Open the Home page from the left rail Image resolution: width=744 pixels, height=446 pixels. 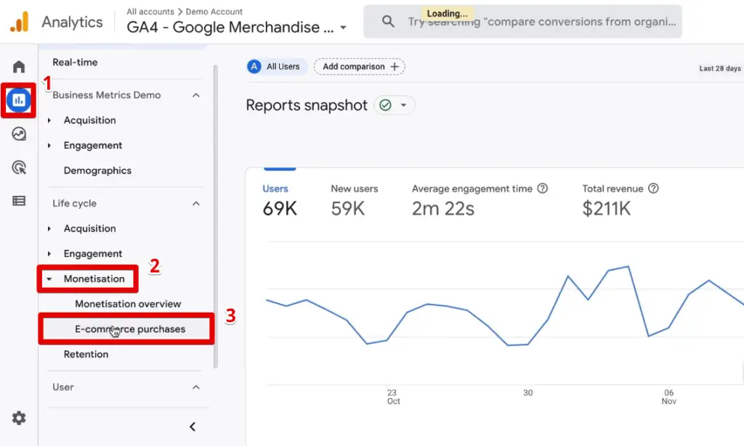pyautogui.click(x=18, y=65)
